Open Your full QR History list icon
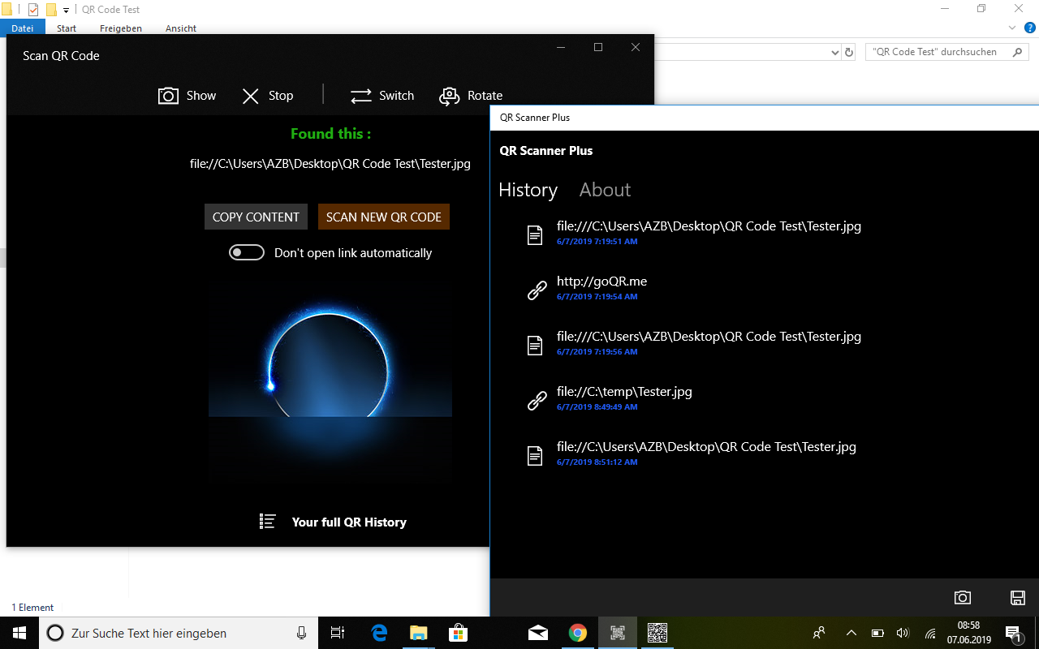This screenshot has width=1039, height=649. [x=268, y=522]
